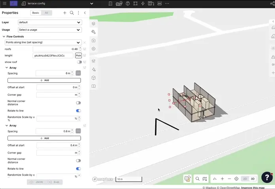Viewport: 275px width, 189px height.
Task: Click the sun lighting icon
Action: 273,48
